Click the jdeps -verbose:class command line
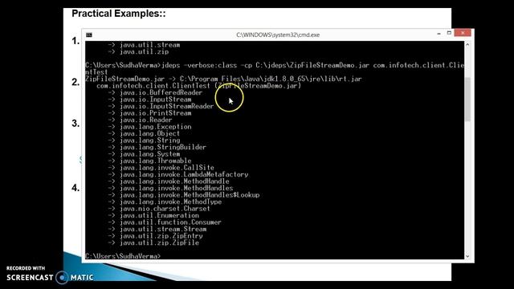The image size is (514, 289). 275,68
